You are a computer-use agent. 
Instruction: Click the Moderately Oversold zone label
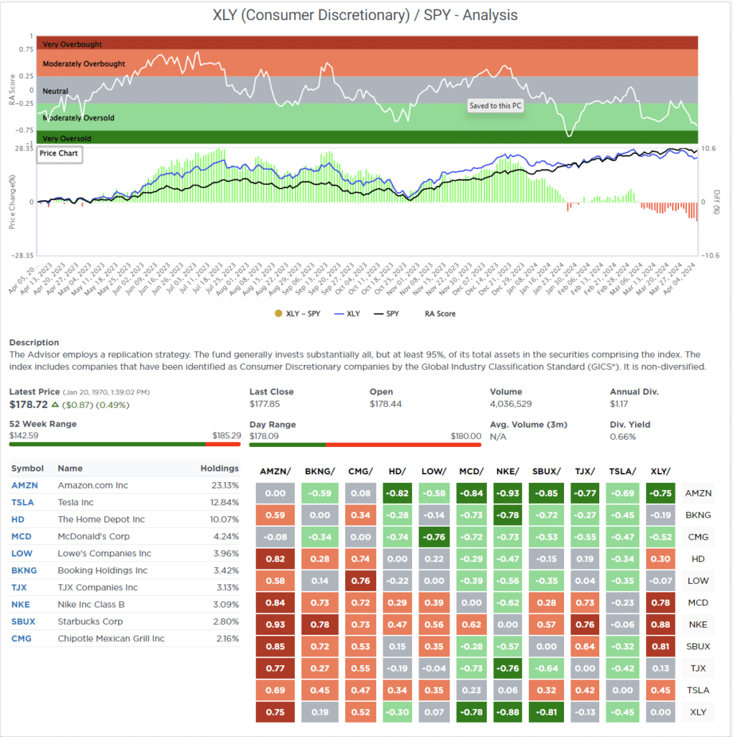click(78, 117)
